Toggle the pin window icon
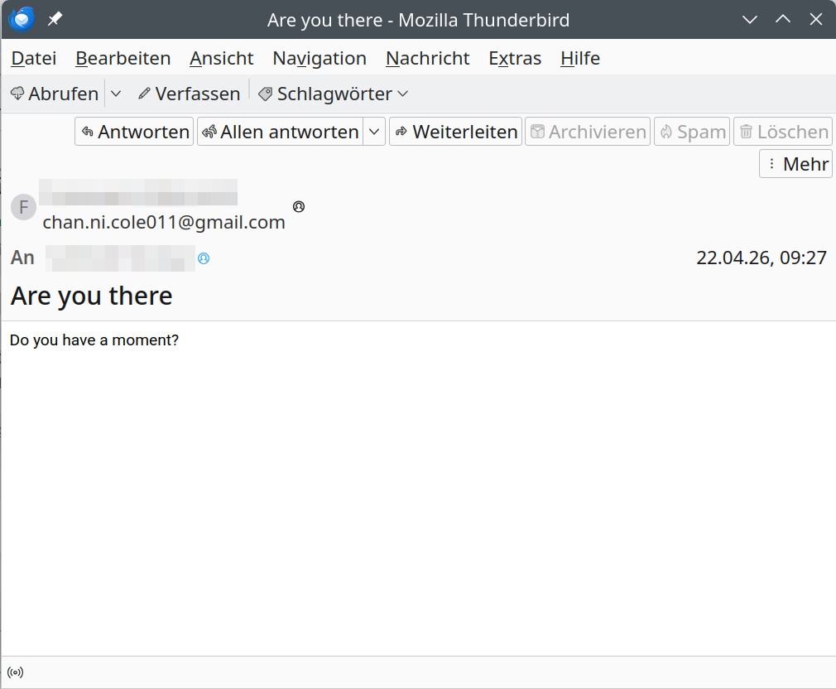836x689 pixels. click(55, 19)
